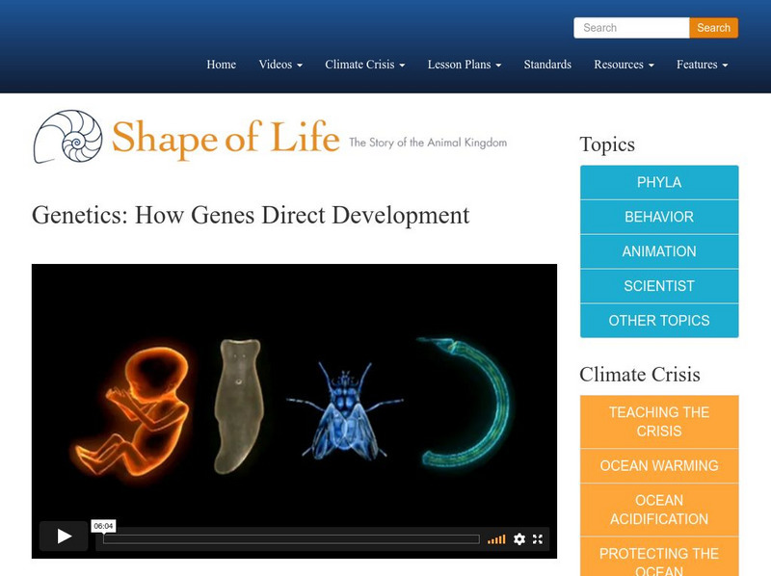Screen dimensions: 771x576
Task: Select the BEHAVIOR topic
Action: pyautogui.click(x=659, y=217)
